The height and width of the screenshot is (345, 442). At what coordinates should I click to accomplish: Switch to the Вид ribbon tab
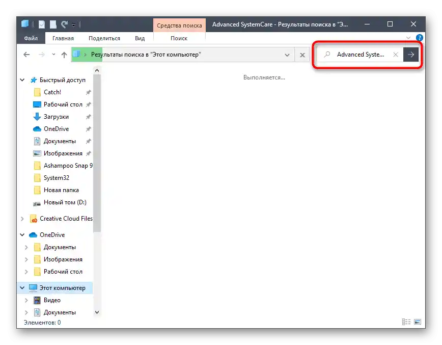pyautogui.click(x=140, y=38)
